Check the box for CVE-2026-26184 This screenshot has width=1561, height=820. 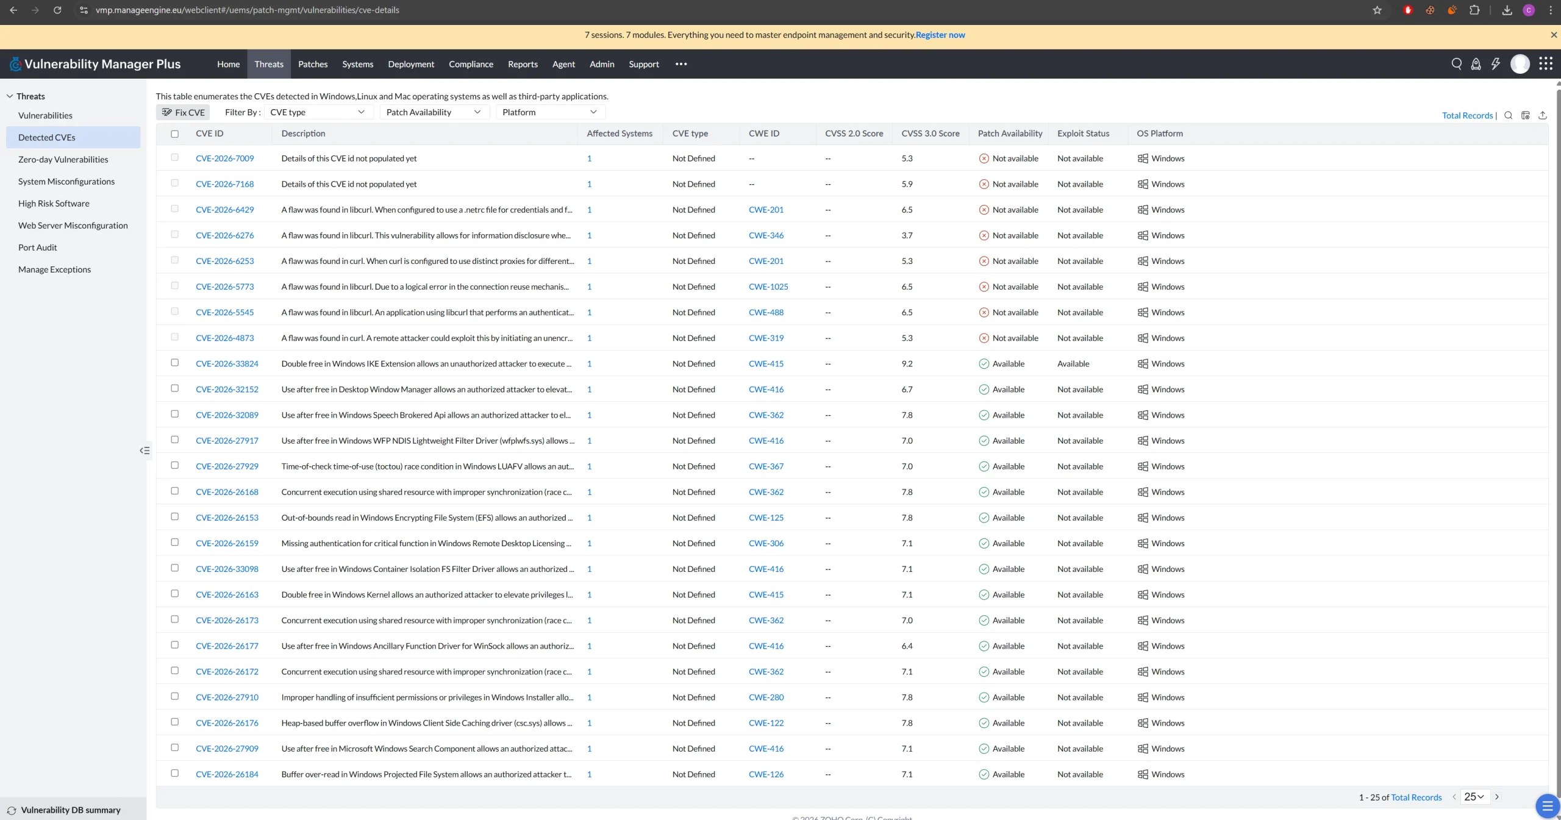[175, 773]
